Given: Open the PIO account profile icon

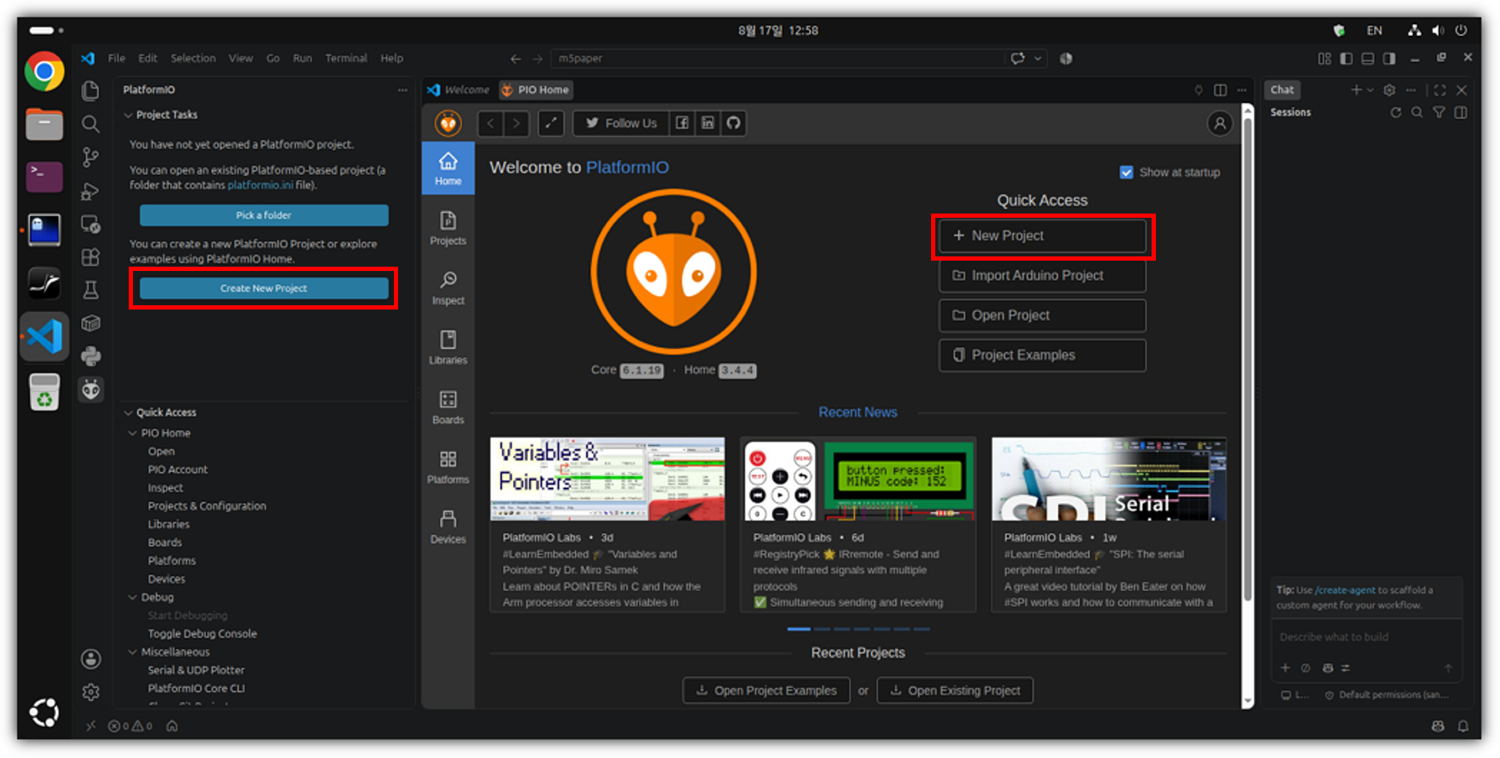Looking at the screenshot, I should tap(1219, 123).
